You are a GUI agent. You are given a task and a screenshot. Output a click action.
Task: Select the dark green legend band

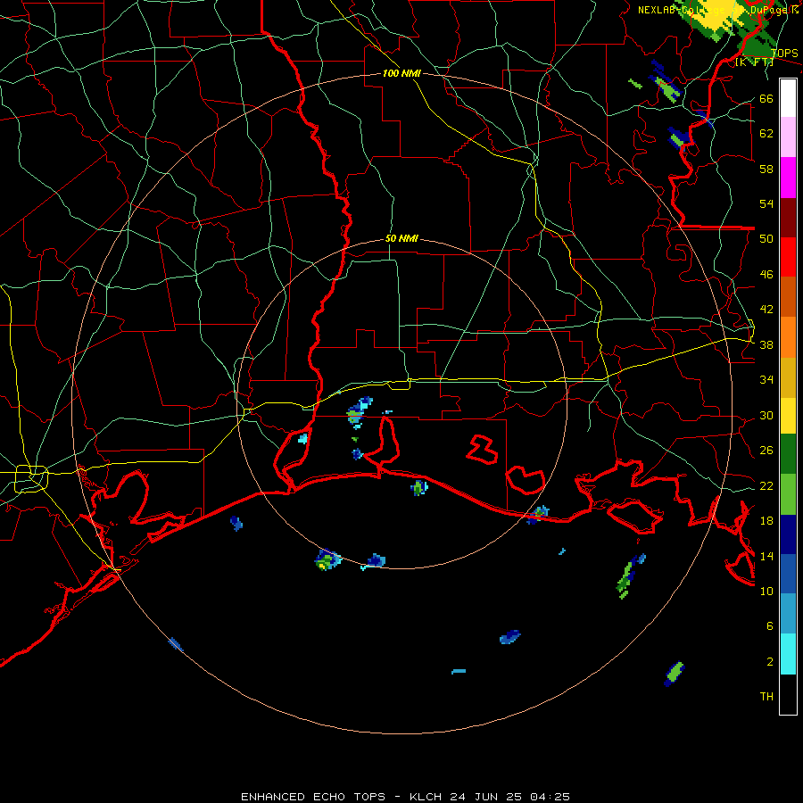point(788,454)
